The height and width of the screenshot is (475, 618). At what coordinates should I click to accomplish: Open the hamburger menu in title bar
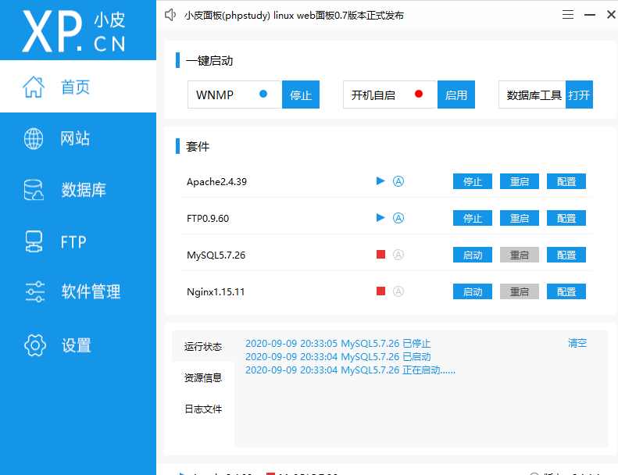pos(568,15)
